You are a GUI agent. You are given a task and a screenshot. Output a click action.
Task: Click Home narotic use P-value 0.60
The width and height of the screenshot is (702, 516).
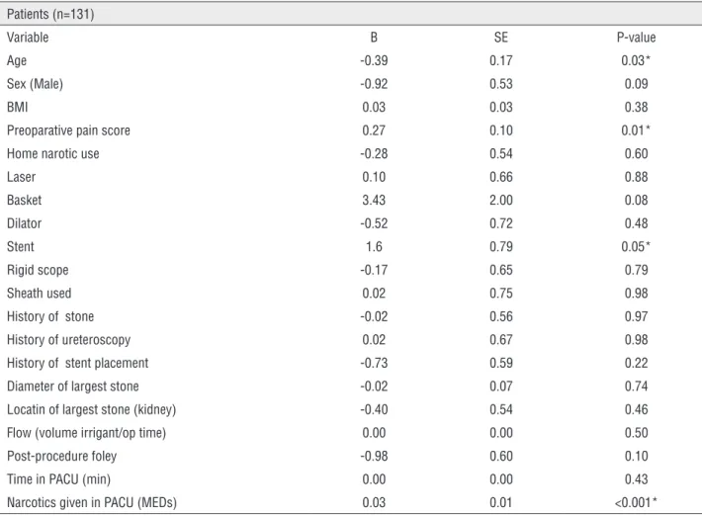coord(636,153)
